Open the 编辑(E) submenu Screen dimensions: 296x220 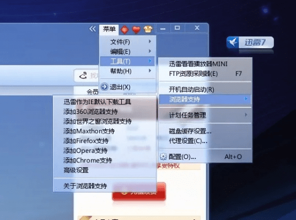click(x=127, y=51)
